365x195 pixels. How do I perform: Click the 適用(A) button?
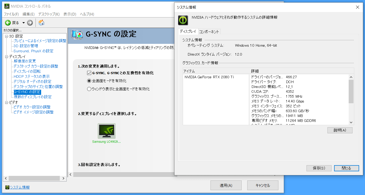(x=226, y=185)
